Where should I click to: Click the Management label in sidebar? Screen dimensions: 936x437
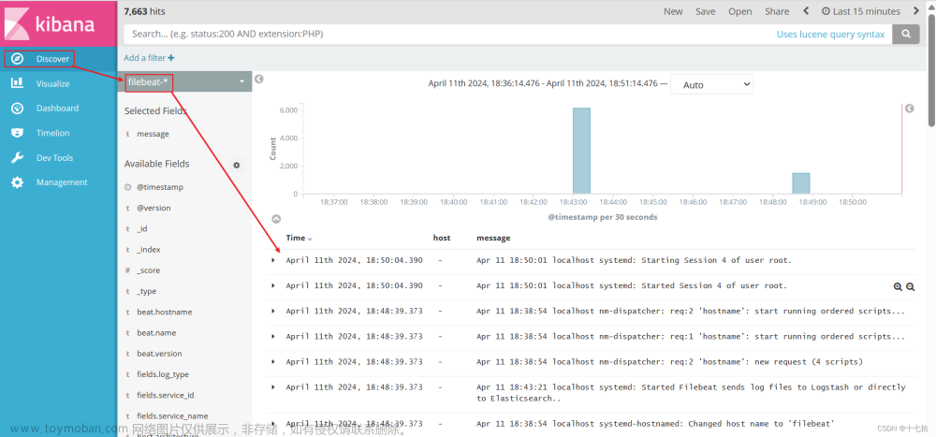[x=62, y=182]
